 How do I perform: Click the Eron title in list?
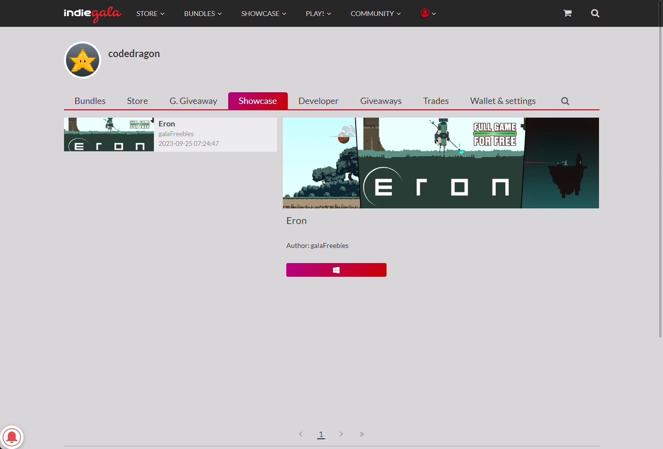tap(167, 124)
